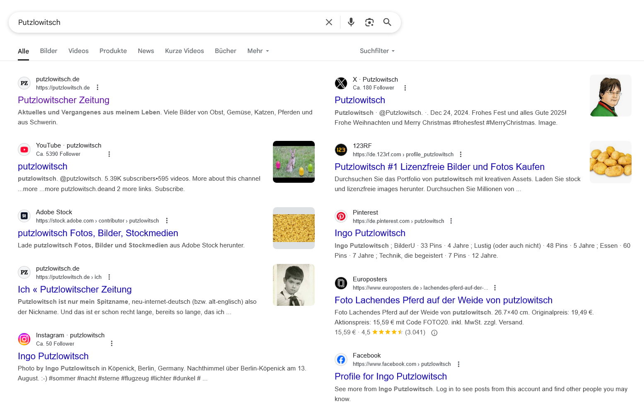Open more options for X Putzlowitsch result
Image resolution: width=644 pixels, height=409 pixels.
click(x=405, y=88)
